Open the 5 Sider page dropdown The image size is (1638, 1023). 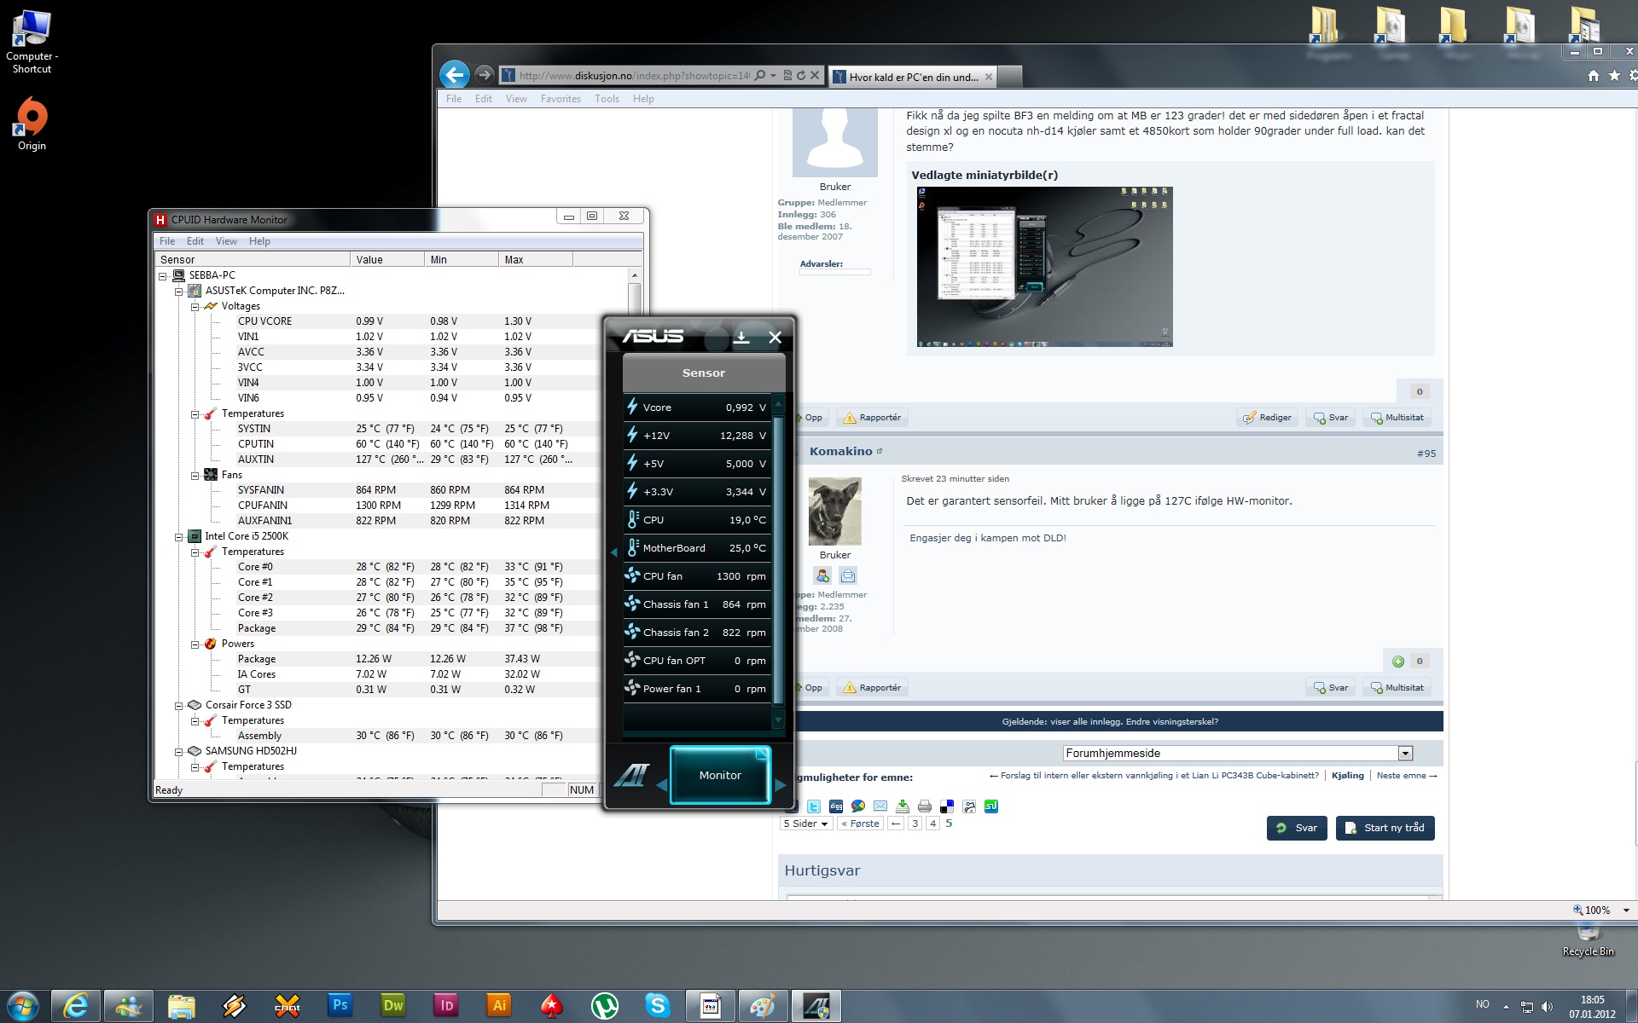(805, 824)
